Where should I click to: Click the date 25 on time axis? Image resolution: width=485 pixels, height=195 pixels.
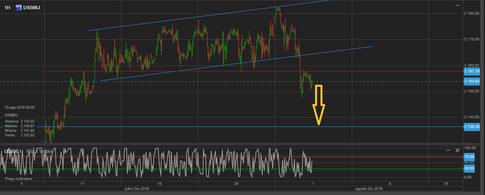[237, 184]
